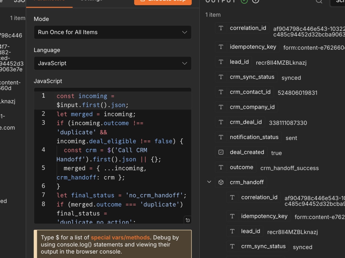Click the type icon of idempotency_key nested under crm_handoff
The height and width of the screenshot is (258, 345).
tap(232, 216)
